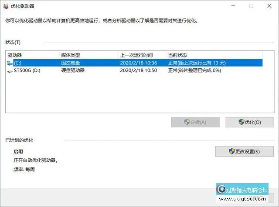Click the watermark forum logo icon
Viewport: 279px width, 207px height.
pyautogui.click(x=221, y=190)
